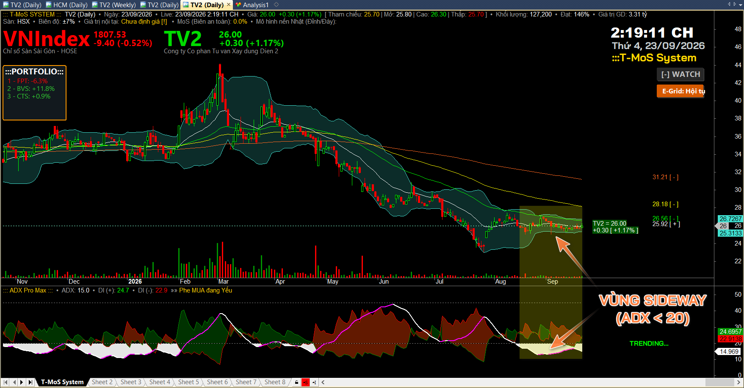
Task: Switch to Sheet 6
Action: tap(217, 382)
